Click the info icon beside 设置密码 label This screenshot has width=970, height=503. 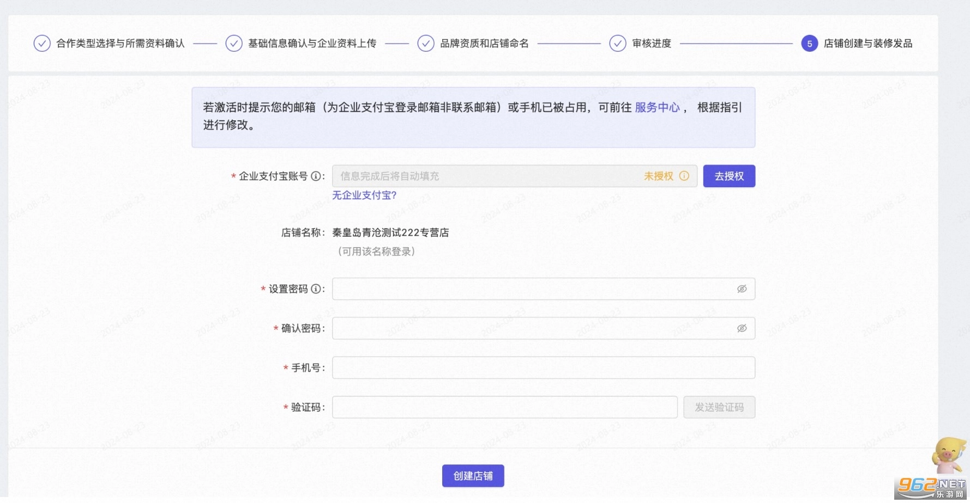[x=316, y=289]
